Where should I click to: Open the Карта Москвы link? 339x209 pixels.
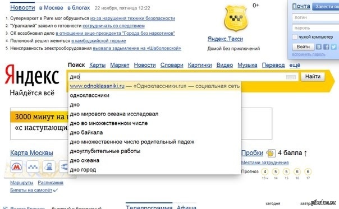coord(31,153)
